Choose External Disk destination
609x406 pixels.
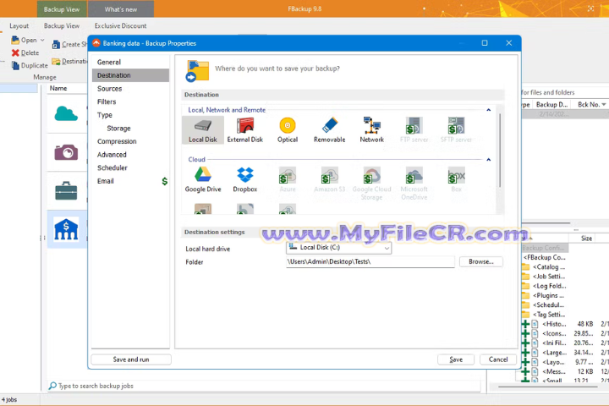pos(245,130)
